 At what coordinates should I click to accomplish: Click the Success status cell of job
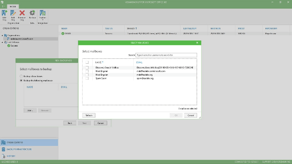click(x=109, y=34)
